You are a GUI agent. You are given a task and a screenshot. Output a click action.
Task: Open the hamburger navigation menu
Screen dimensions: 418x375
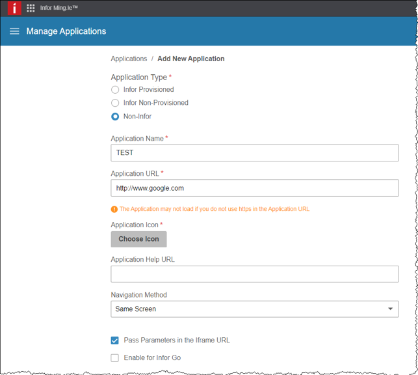14,31
